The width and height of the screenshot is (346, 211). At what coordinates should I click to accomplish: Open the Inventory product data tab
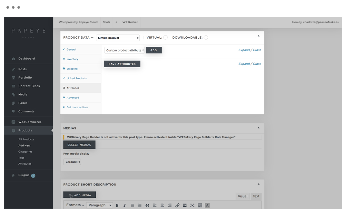tap(81, 59)
